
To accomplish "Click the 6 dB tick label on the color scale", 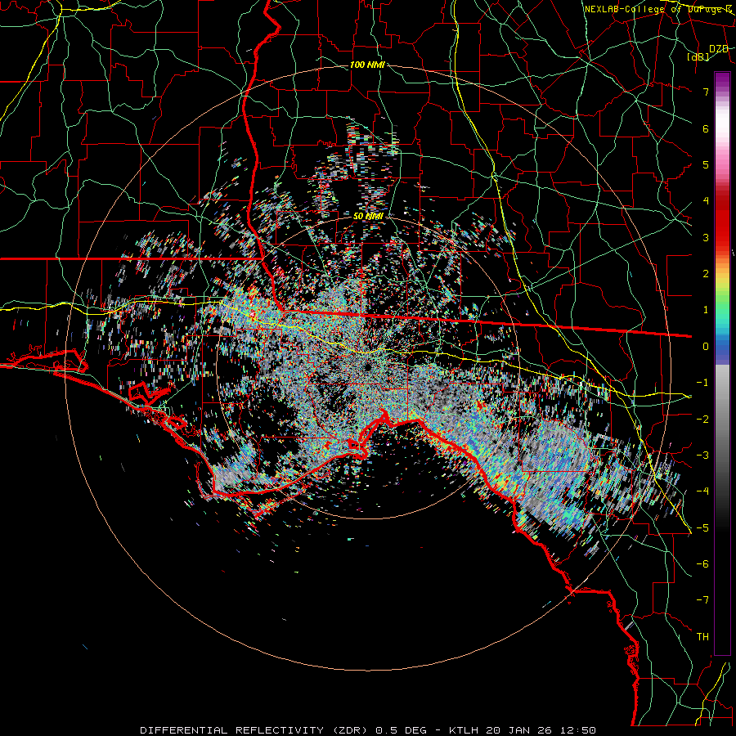I will [x=706, y=128].
